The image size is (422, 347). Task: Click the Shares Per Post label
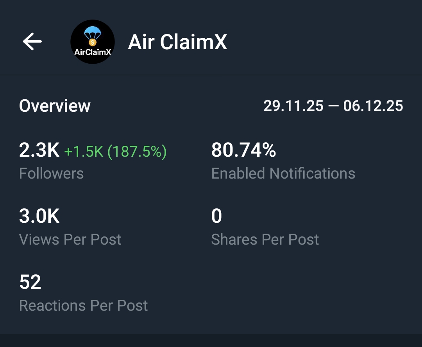tap(265, 240)
